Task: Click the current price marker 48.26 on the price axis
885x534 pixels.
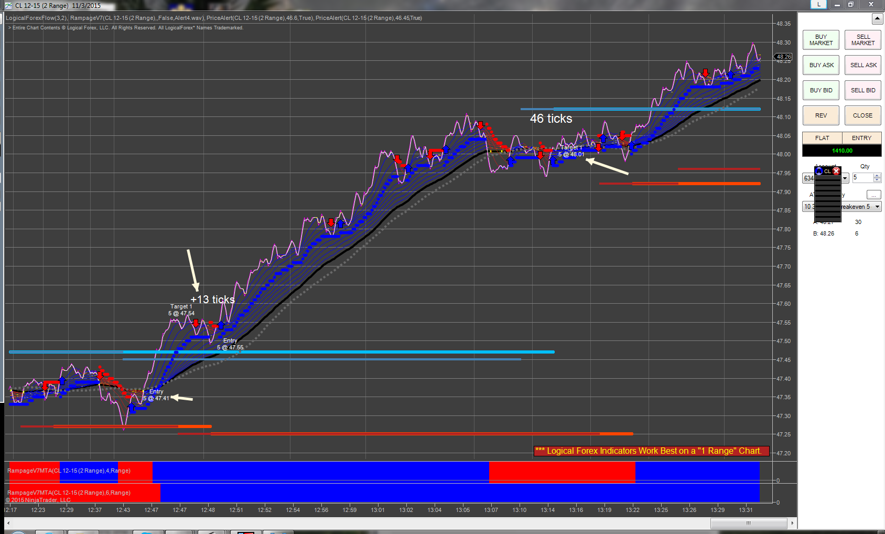Action: 784,57
